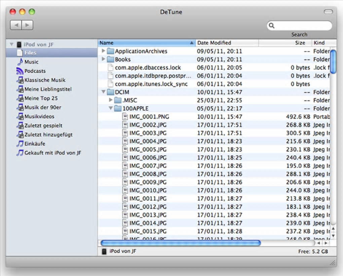
Task: Click the 25/03/11, 22:55 date cell
Action: pos(220,100)
